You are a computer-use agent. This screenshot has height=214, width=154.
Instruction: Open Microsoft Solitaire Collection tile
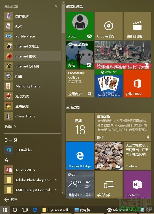pyautogui.click(x=109, y=84)
